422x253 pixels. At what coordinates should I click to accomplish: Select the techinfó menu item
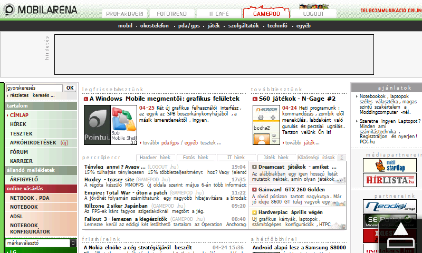[x=277, y=26]
